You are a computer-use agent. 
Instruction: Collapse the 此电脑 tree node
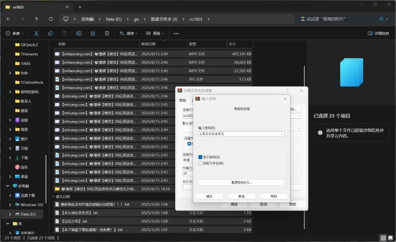8,186
